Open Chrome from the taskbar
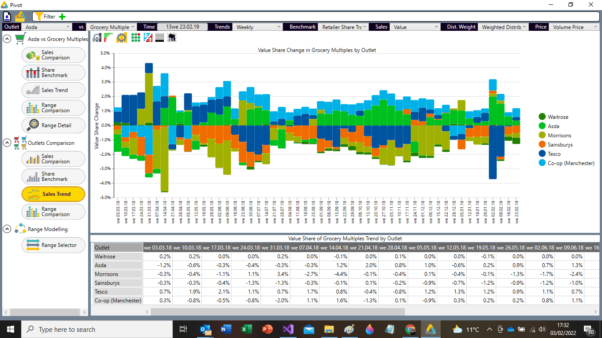Screen dimensions: 602x338 tap(410, 329)
